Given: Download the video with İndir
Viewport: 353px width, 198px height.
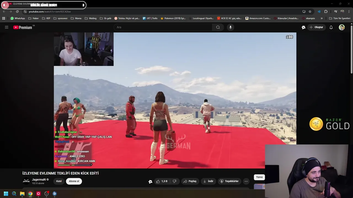Looking at the screenshot, I should [208, 181].
